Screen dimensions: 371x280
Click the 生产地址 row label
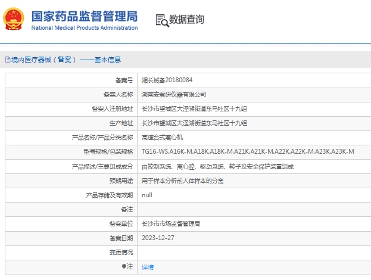[121, 123]
